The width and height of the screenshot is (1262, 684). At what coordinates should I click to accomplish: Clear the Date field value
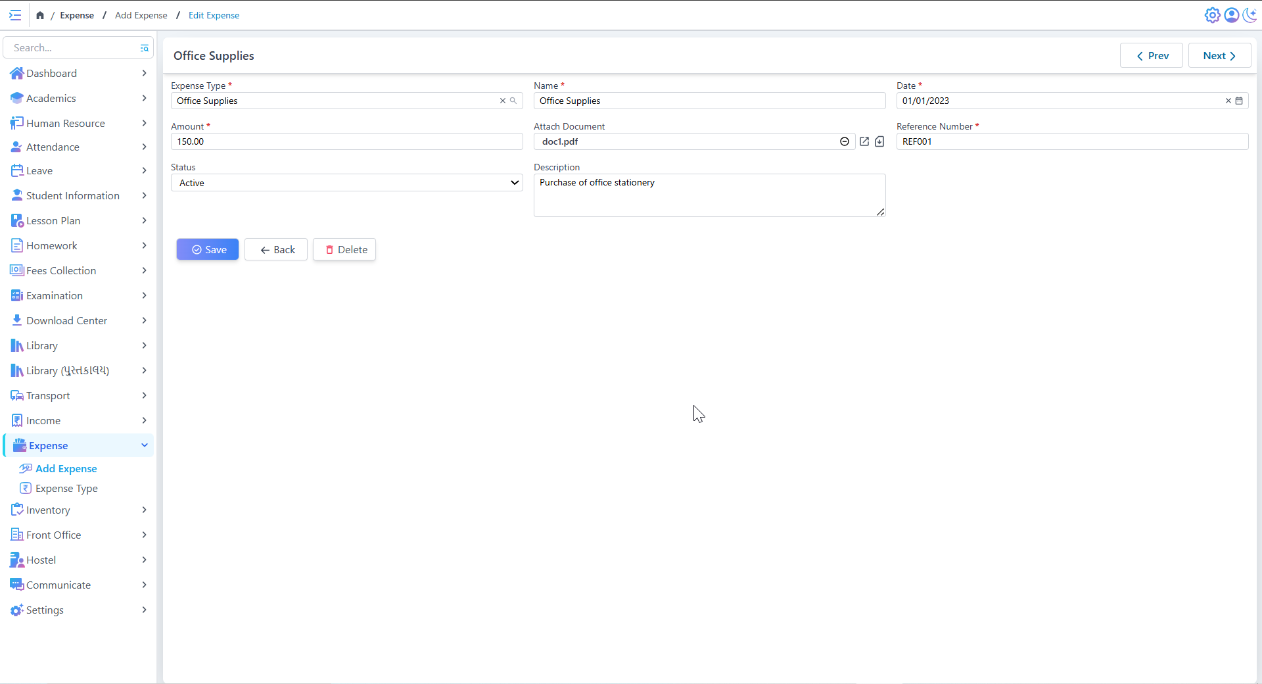pos(1228,101)
